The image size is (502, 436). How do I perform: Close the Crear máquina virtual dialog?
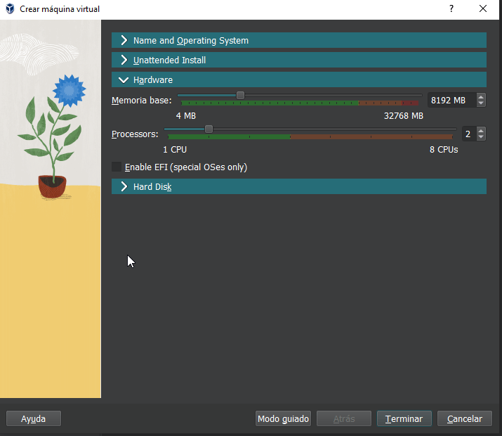click(483, 8)
